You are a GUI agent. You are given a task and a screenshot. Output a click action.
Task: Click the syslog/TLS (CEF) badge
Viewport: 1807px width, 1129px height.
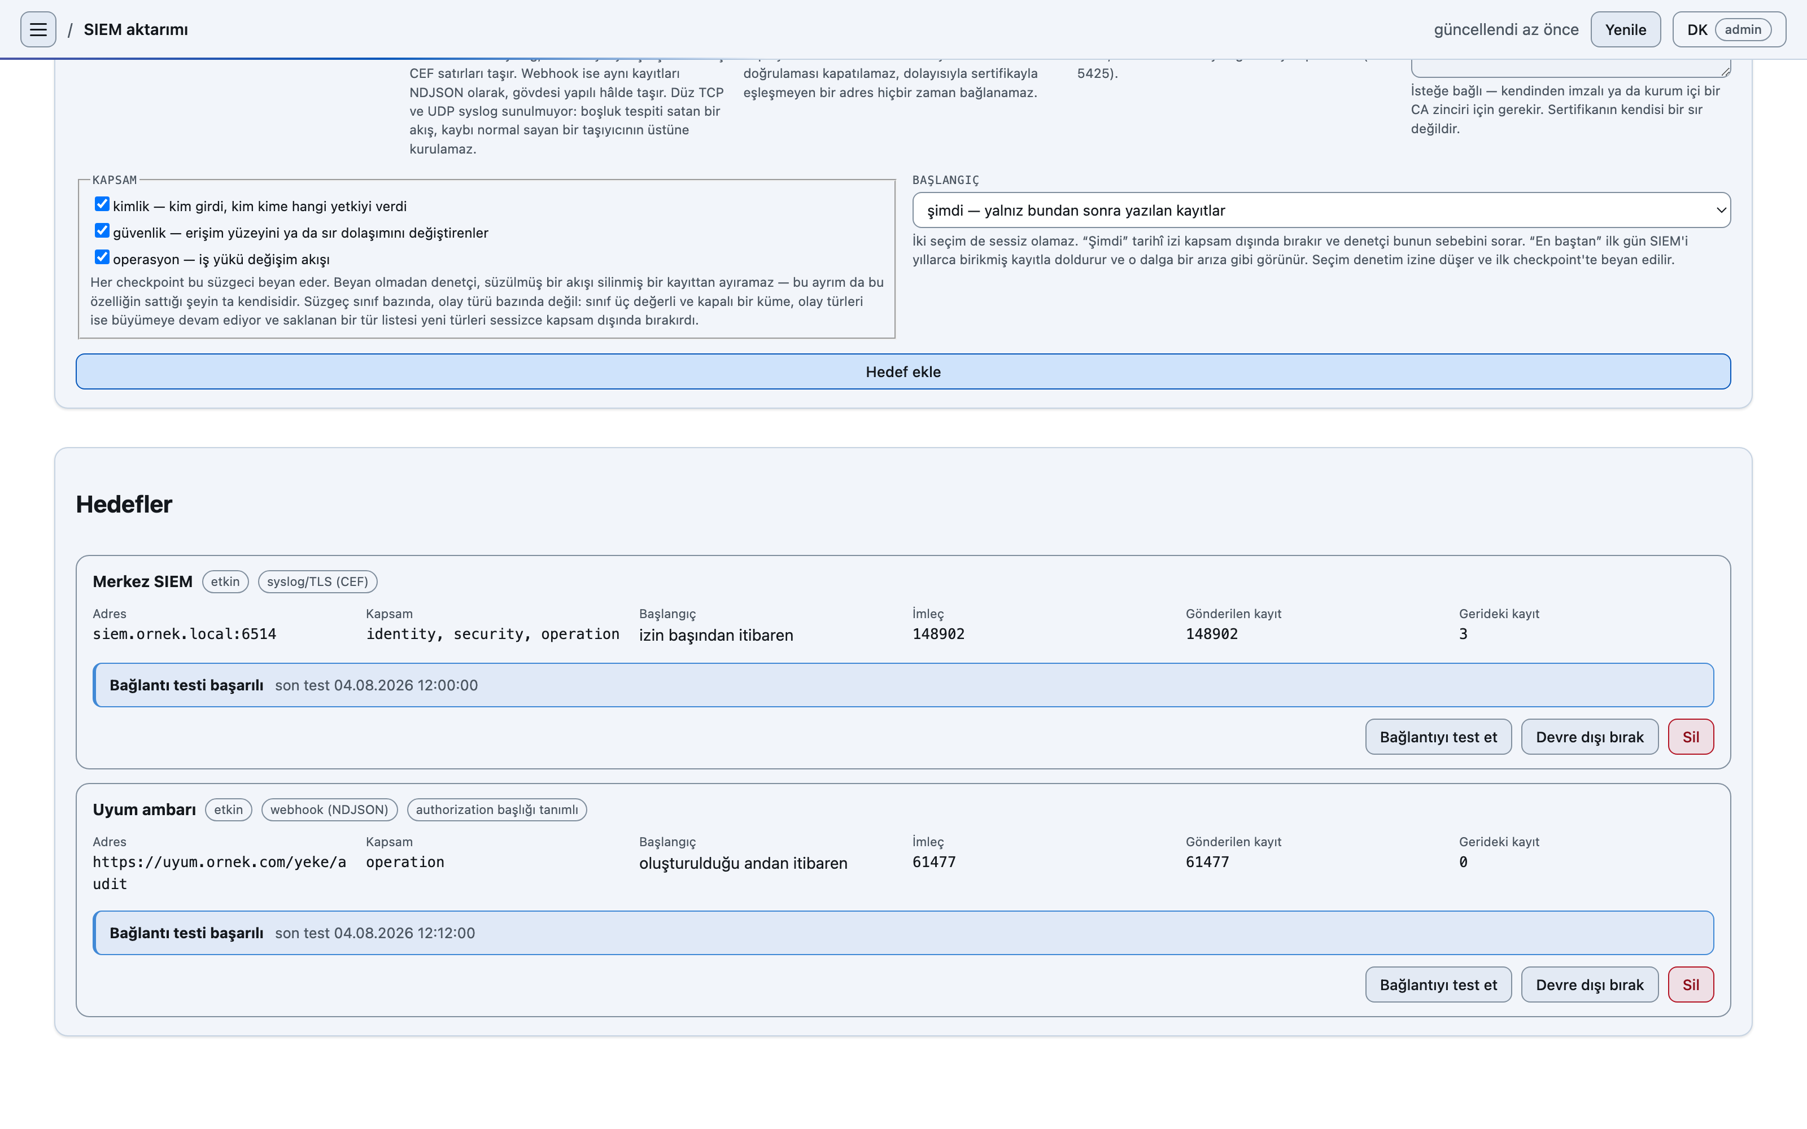click(317, 581)
